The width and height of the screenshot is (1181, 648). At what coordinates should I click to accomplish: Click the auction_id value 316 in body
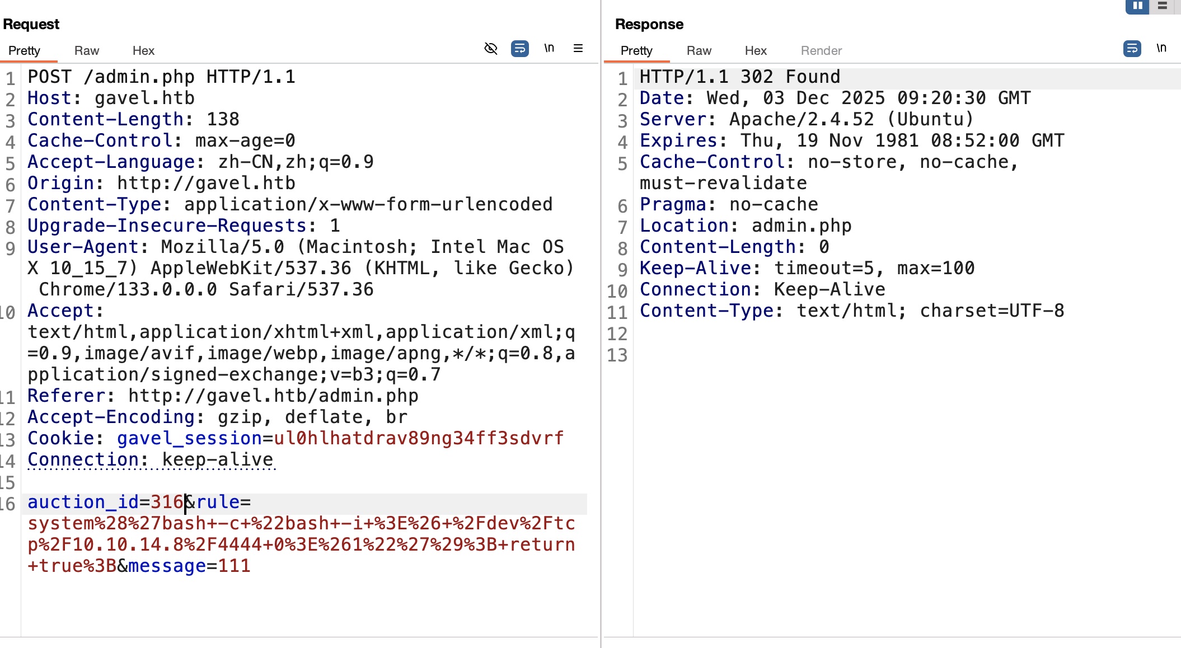167,502
